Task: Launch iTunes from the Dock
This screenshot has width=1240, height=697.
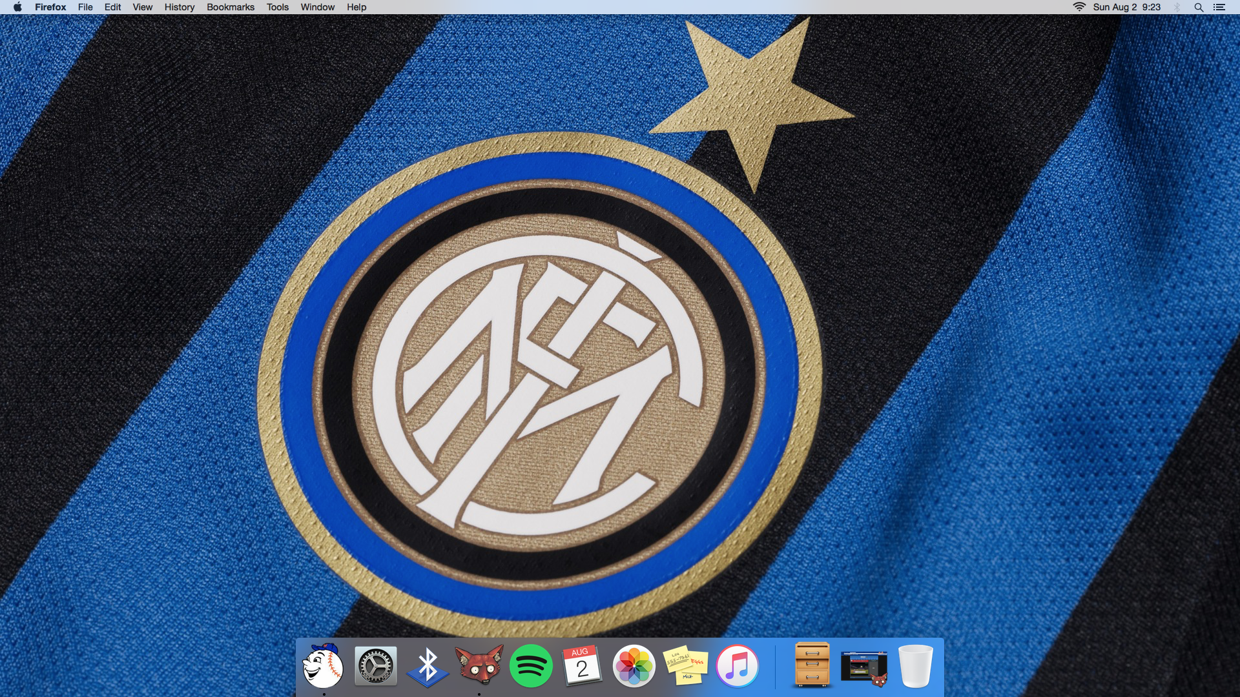Action: tap(737, 666)
